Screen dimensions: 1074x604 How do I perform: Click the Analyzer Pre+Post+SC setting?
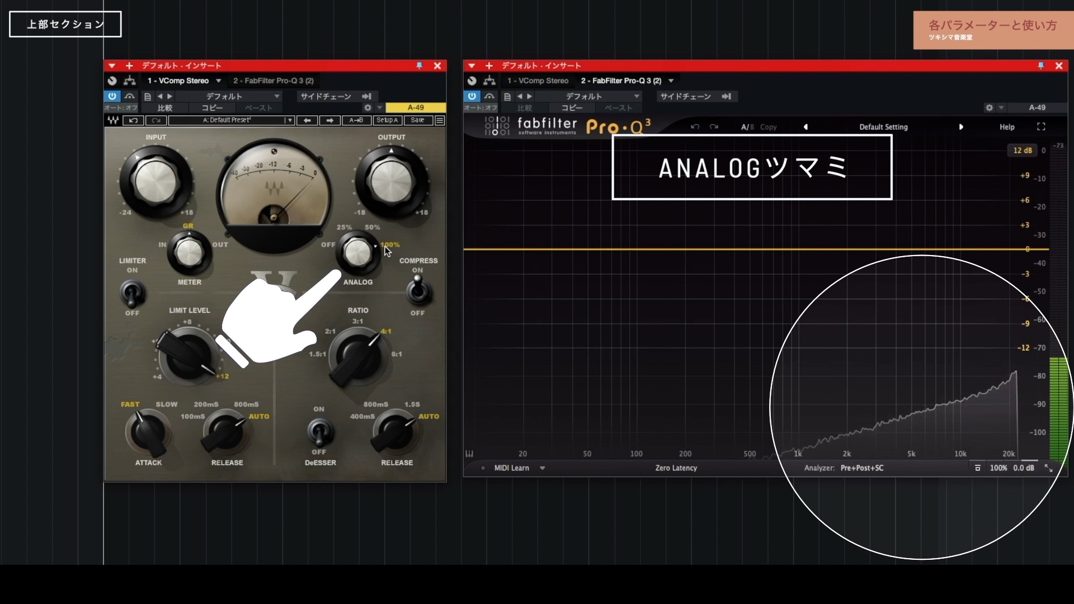pos(862,468)
